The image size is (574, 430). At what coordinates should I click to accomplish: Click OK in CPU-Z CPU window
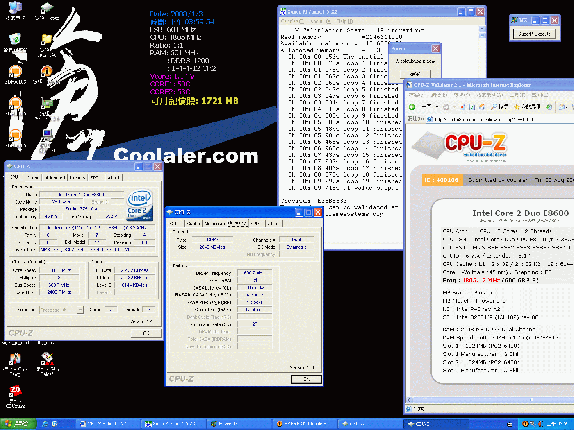tap(146, 333)
